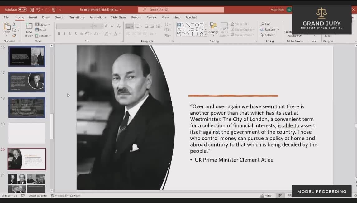Toggle Italic formatting

point(64,34)
